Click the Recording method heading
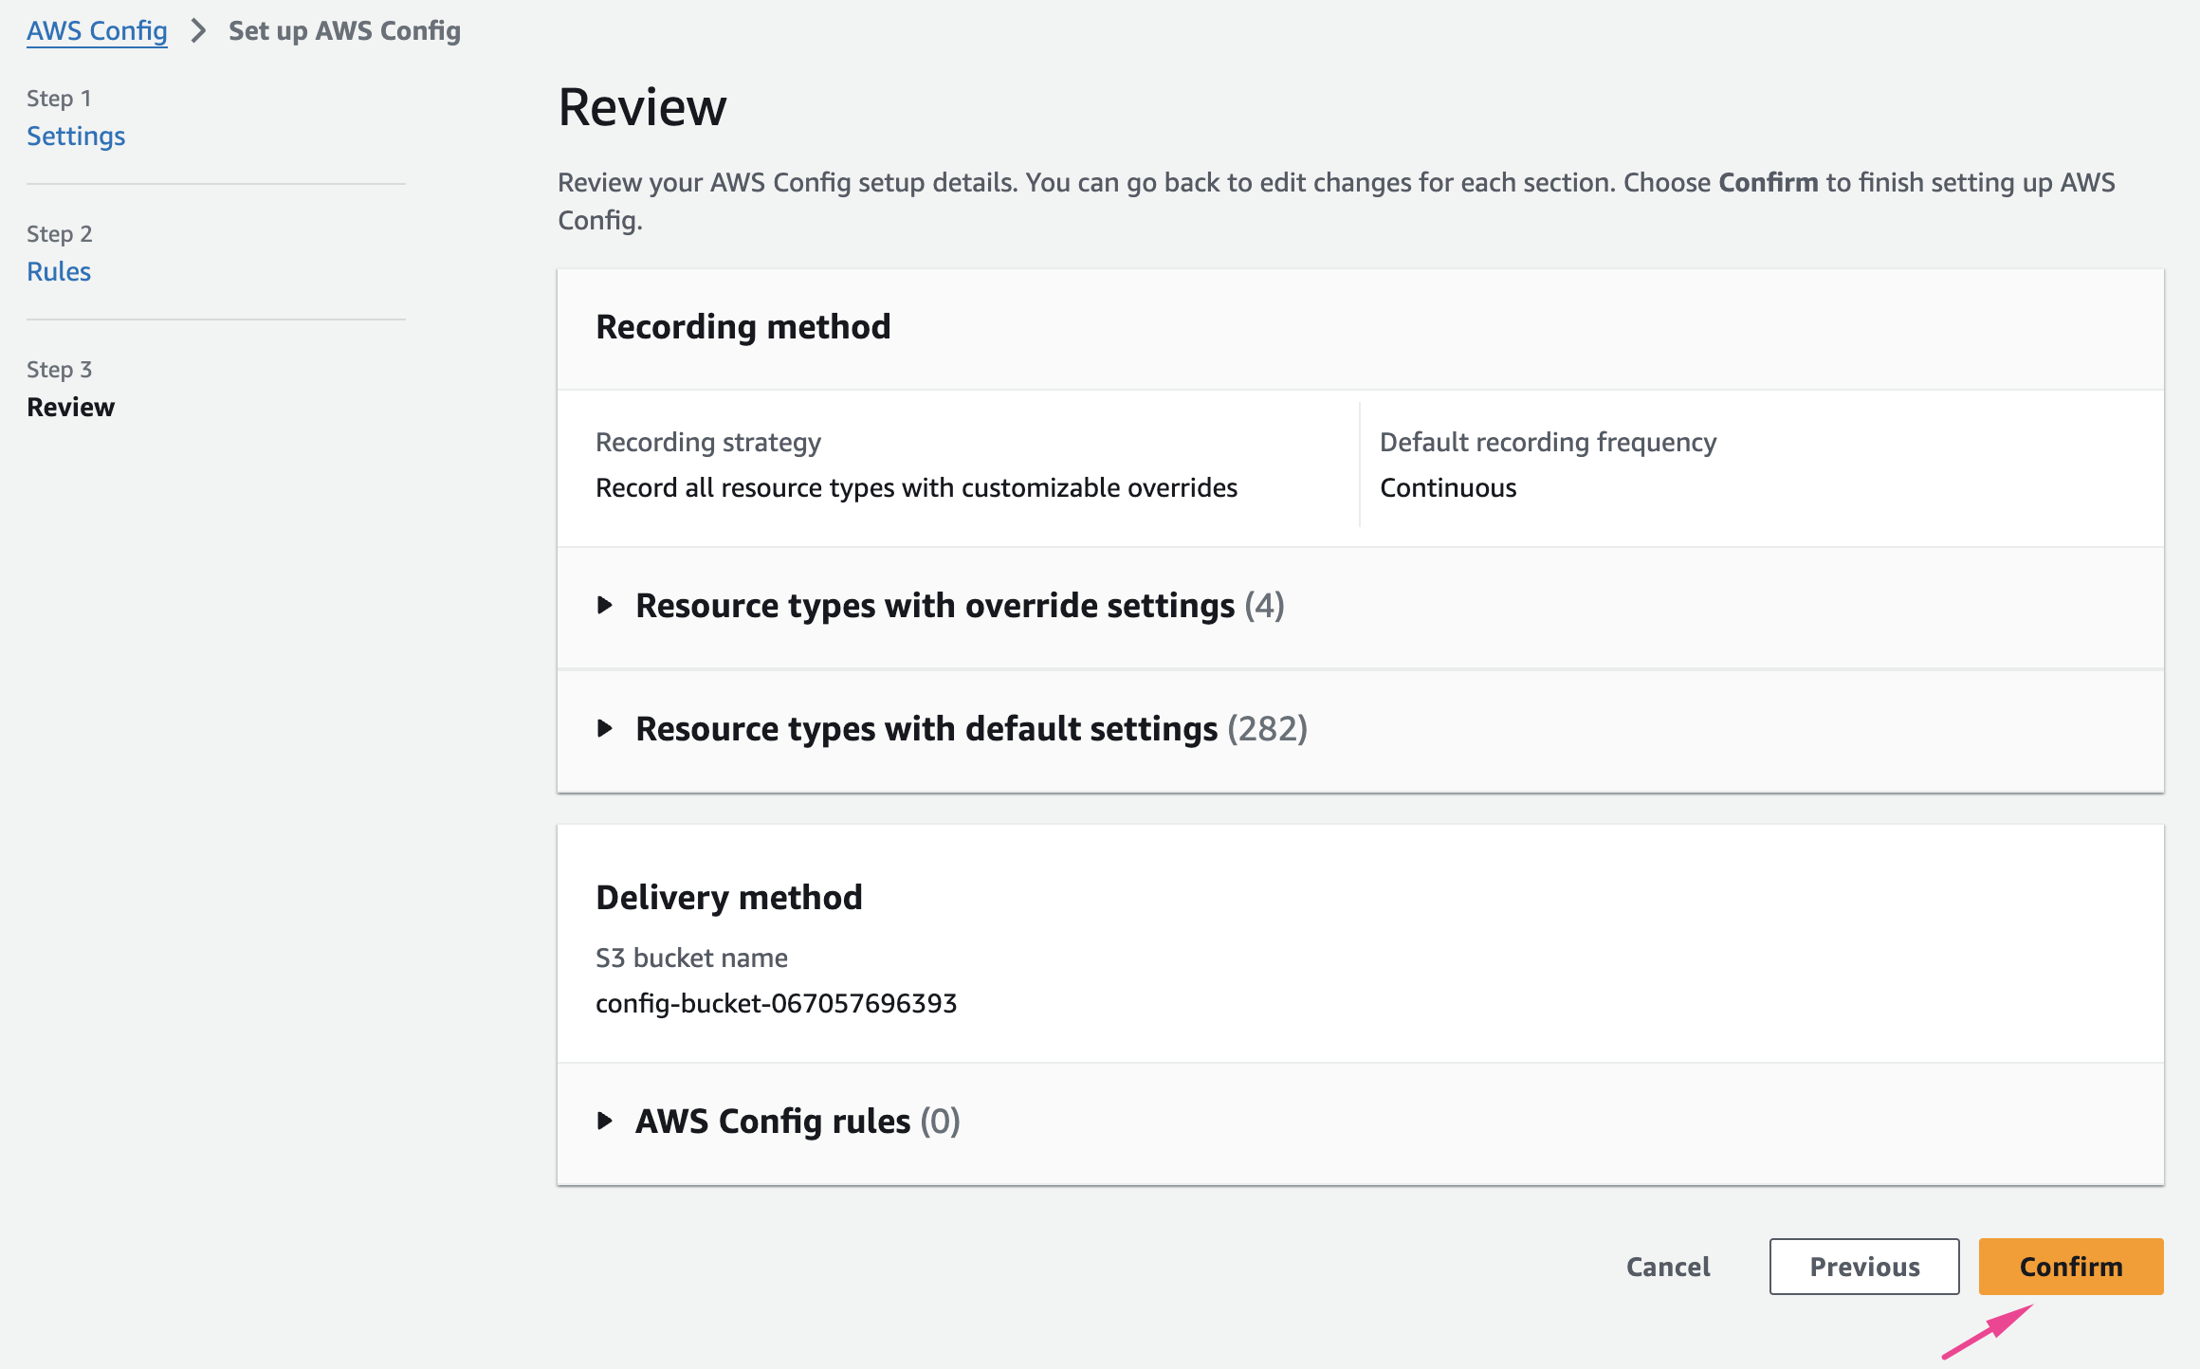 pyautogui.click(x=742, y=327)
